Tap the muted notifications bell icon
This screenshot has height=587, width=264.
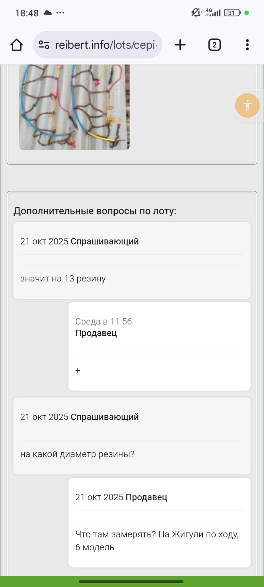(196, 13)
